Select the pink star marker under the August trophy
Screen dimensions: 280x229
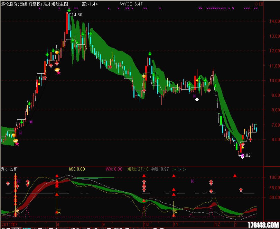tap(58, 73)
